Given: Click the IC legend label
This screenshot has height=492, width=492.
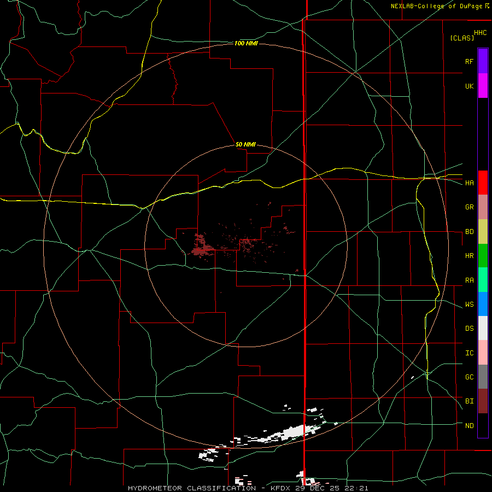Looking at the screenshot, I should point(469,353).
